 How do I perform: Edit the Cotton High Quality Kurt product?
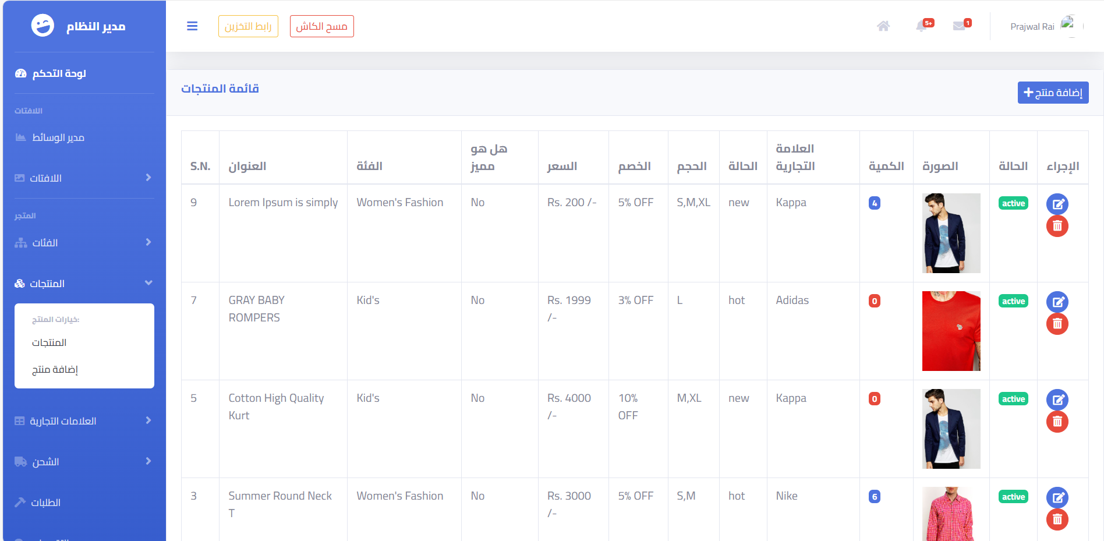pyautogui.click(x=1057, y=400)
